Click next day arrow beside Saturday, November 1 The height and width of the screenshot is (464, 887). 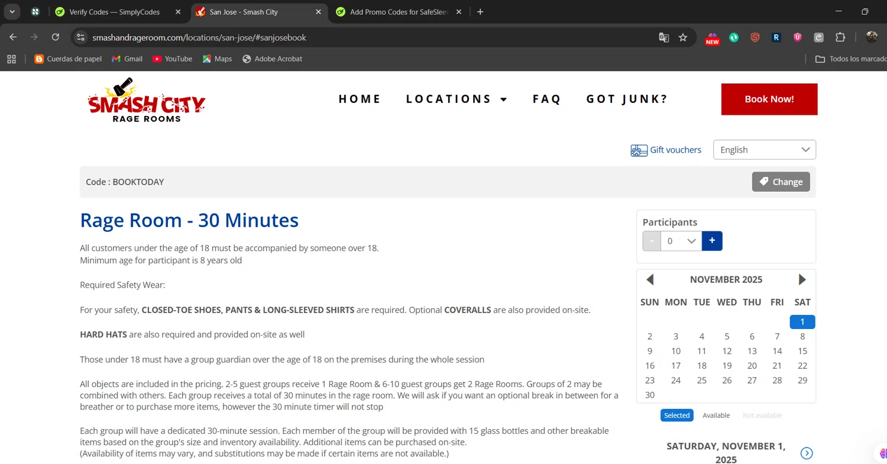tap(807, 453)
